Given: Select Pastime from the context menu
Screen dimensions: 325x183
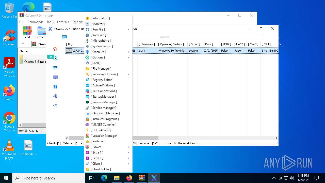Looking at the screenshot, I should (x=108, y=141).
